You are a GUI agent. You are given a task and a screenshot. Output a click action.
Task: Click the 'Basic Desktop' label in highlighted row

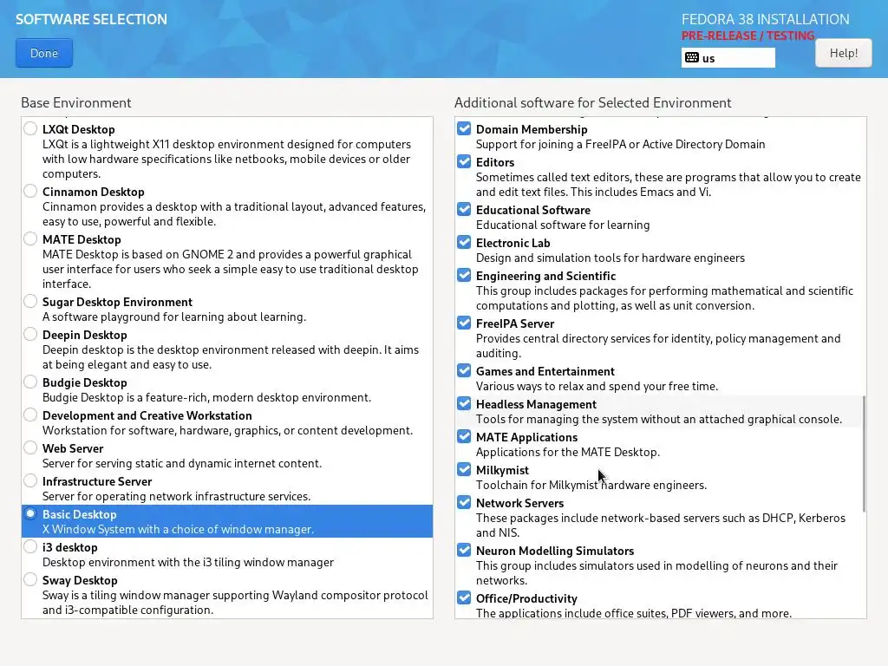click(x=80, y=515)
